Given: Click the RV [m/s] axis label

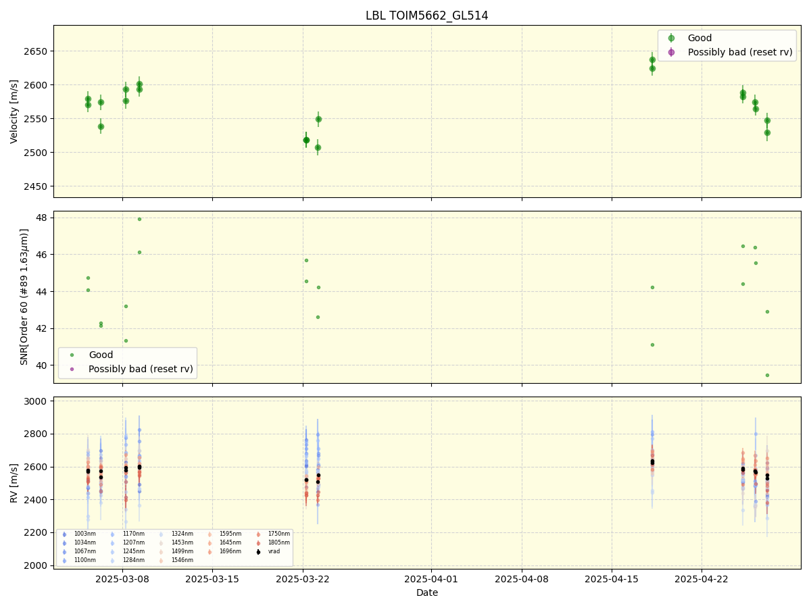Looking at the screenshot, I should [x=14, y=482].
